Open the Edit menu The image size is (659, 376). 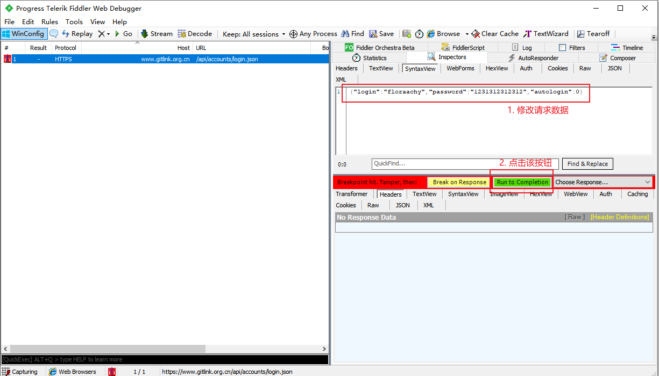pos(28,21)
